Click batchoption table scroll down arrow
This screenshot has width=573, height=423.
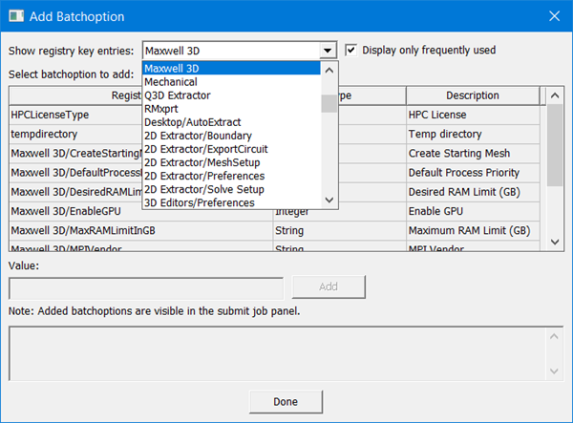pos(555,242)
